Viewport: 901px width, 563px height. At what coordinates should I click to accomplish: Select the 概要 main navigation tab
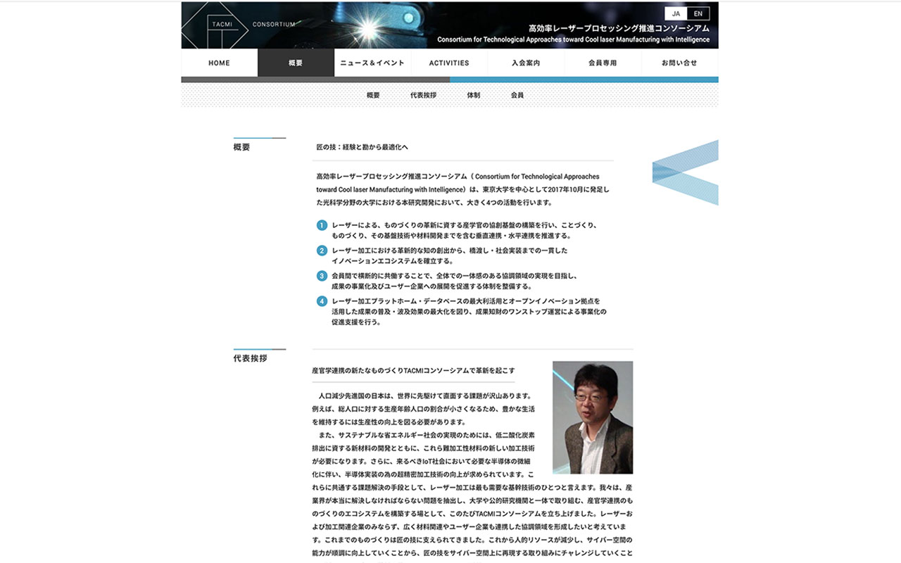tap(296, 63)
